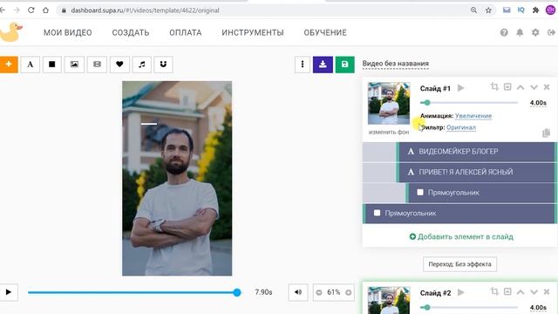Save the project with the green disk button
The image size is (558, 314).
click(x=345, y=65)
